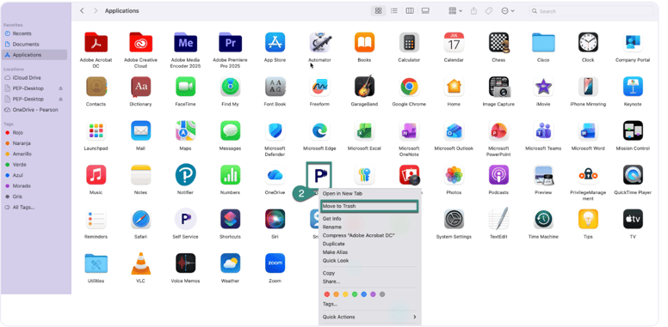Switch to list view
Viewport: 668px width, 327px height.
click(x=394, y=11)
